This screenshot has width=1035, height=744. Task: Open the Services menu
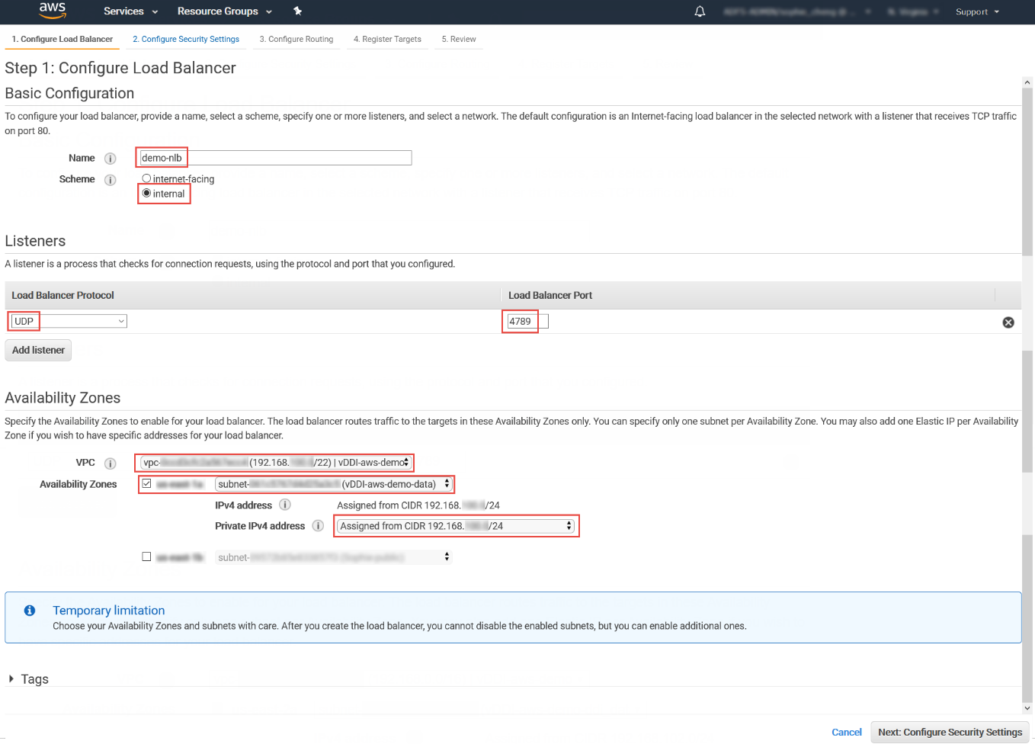coord(124,11)
